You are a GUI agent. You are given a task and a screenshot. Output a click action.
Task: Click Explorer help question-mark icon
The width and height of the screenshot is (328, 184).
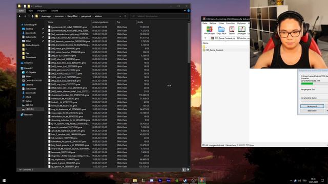point(189,11)
